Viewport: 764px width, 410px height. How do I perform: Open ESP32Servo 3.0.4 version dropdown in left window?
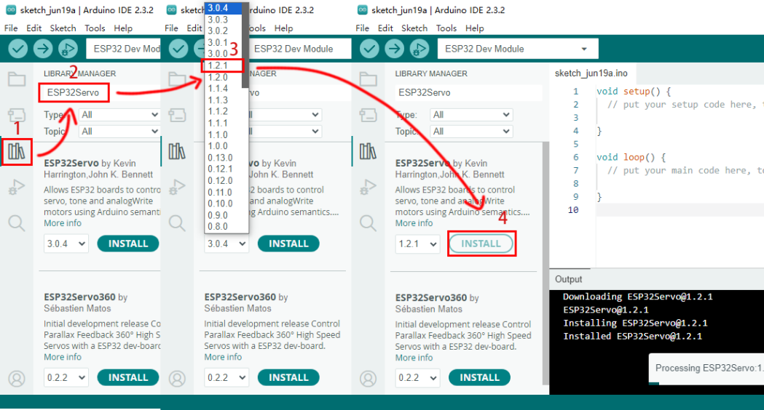(x=66, y=244)
